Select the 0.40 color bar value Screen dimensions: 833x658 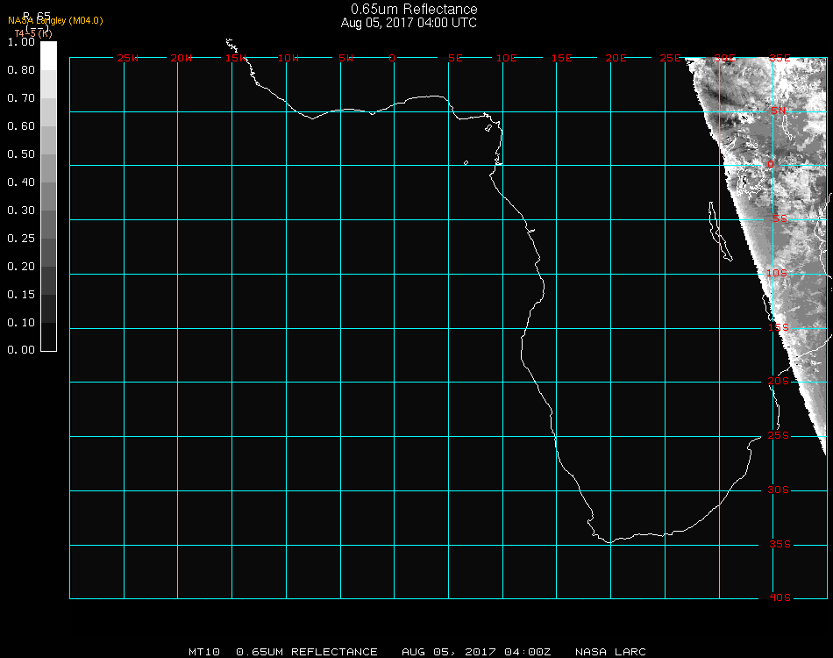(21, 182)
